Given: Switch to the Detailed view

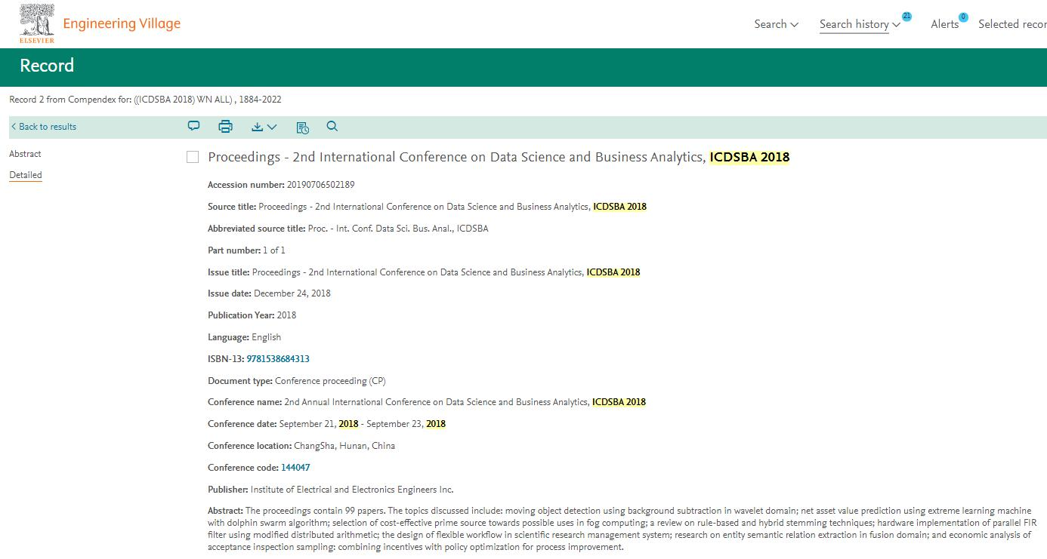Looking at the screenshot, I should coord(26,175).
